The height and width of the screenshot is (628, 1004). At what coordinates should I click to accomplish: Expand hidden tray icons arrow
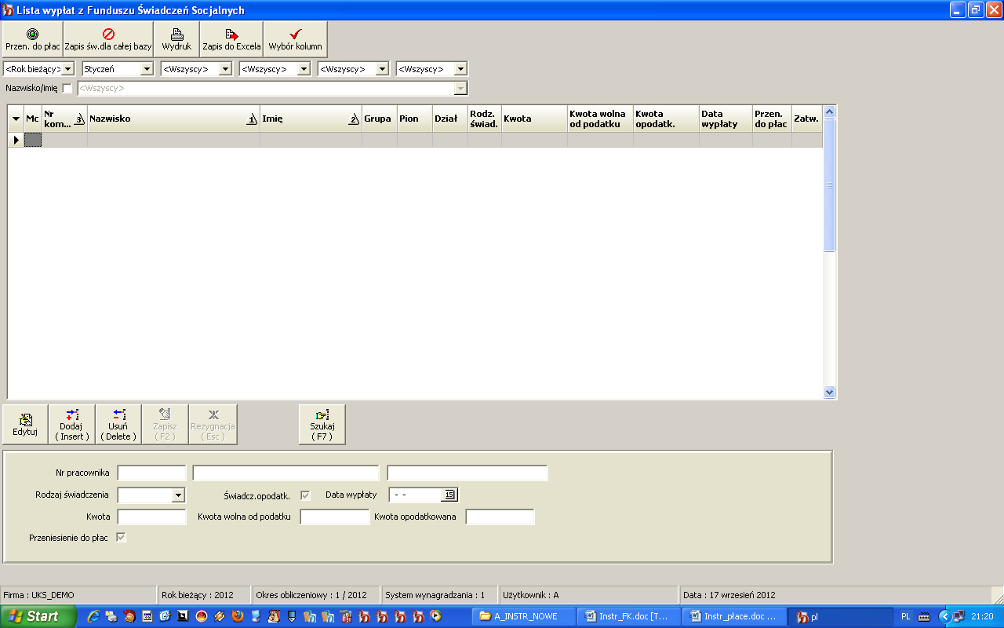[944, 616]
